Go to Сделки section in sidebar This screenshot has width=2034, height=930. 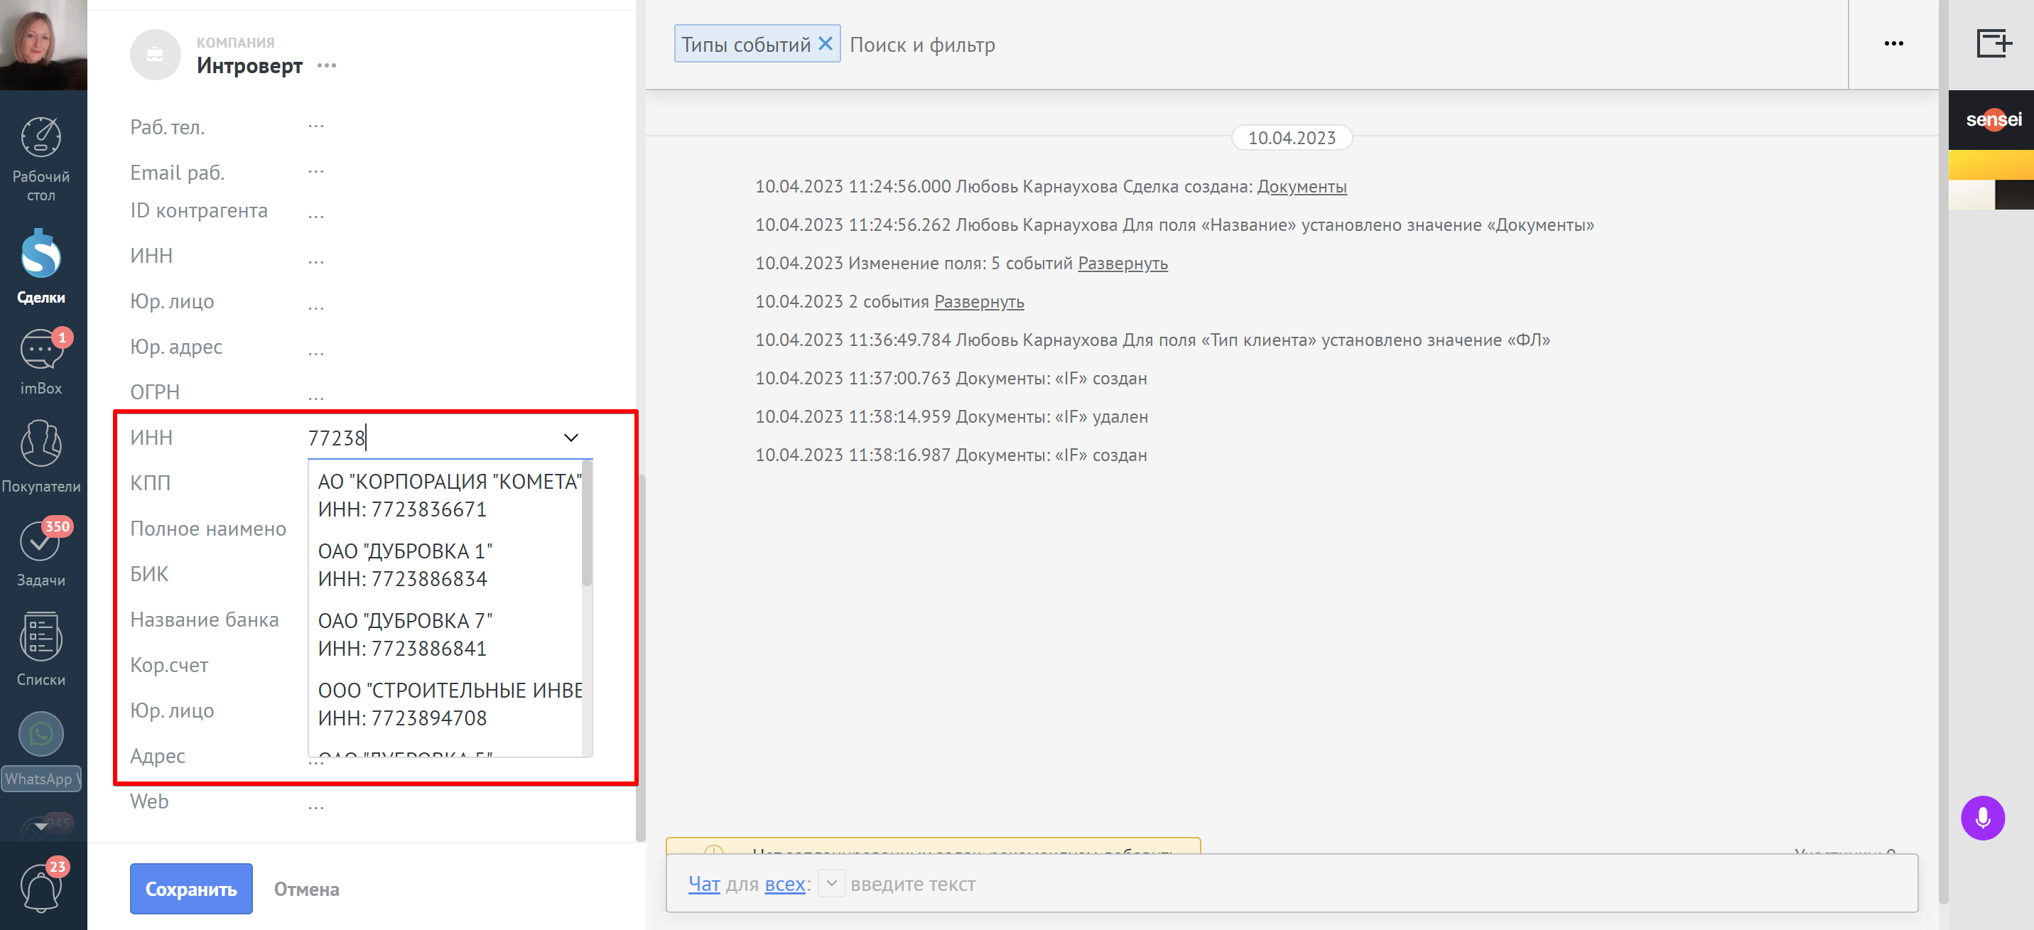click(41, 267)
